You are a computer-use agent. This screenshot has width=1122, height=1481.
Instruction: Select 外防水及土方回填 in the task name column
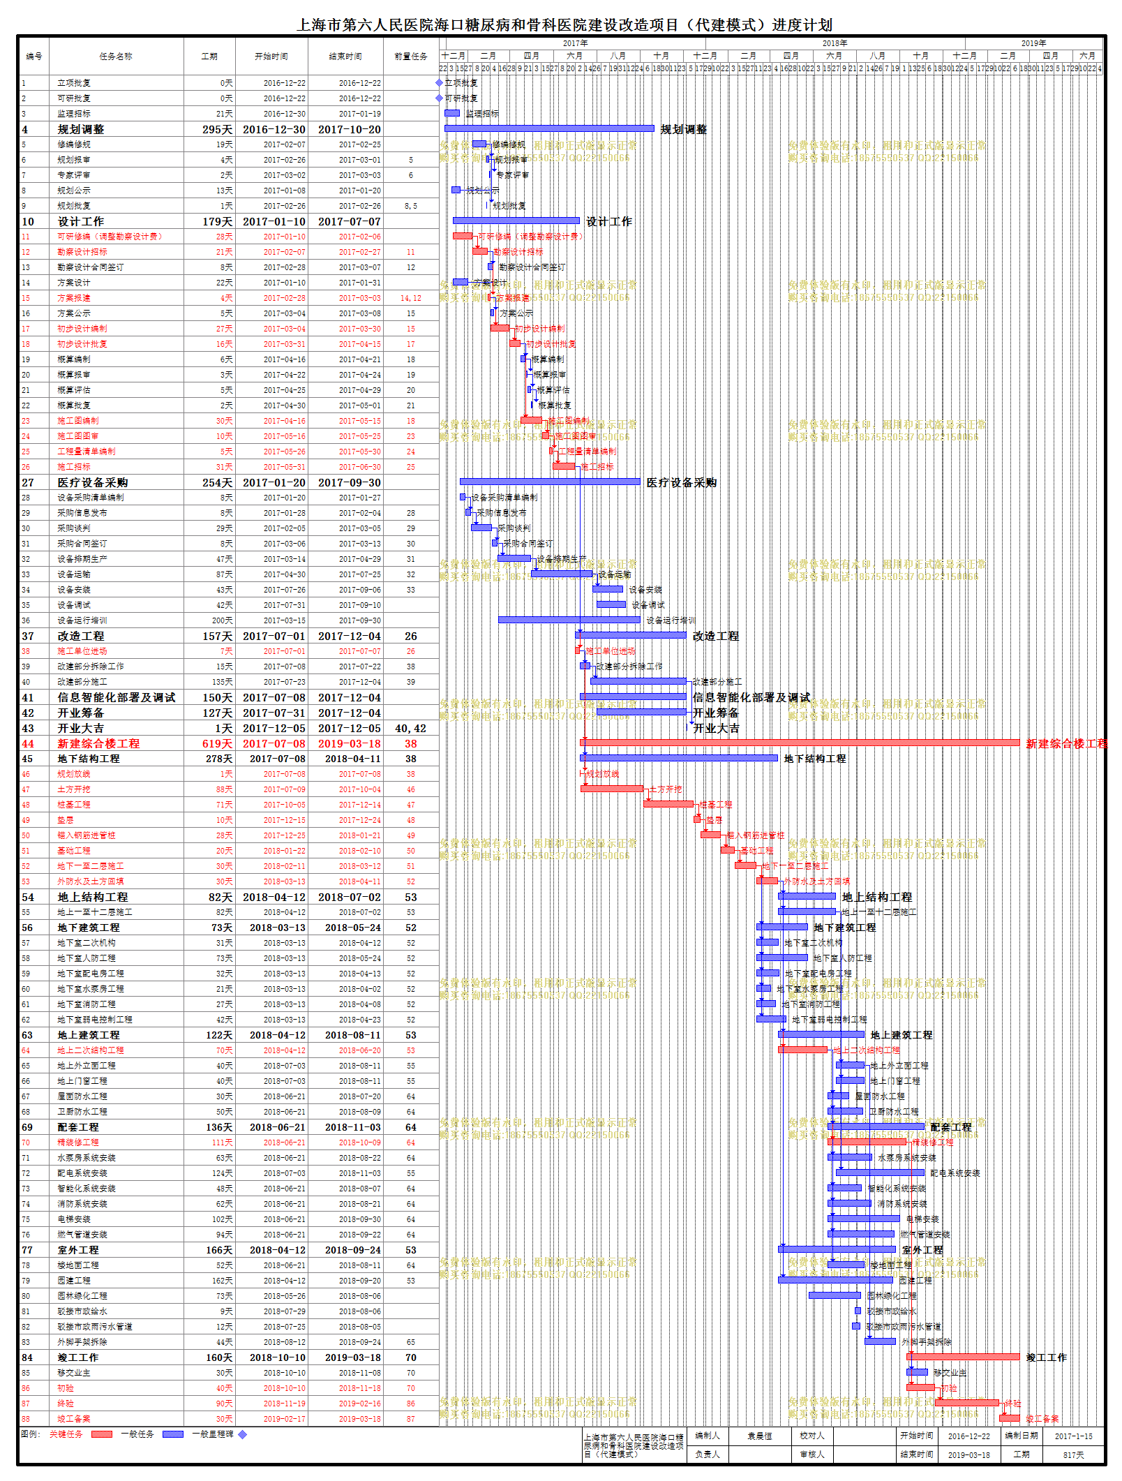[x=91, y=881]
